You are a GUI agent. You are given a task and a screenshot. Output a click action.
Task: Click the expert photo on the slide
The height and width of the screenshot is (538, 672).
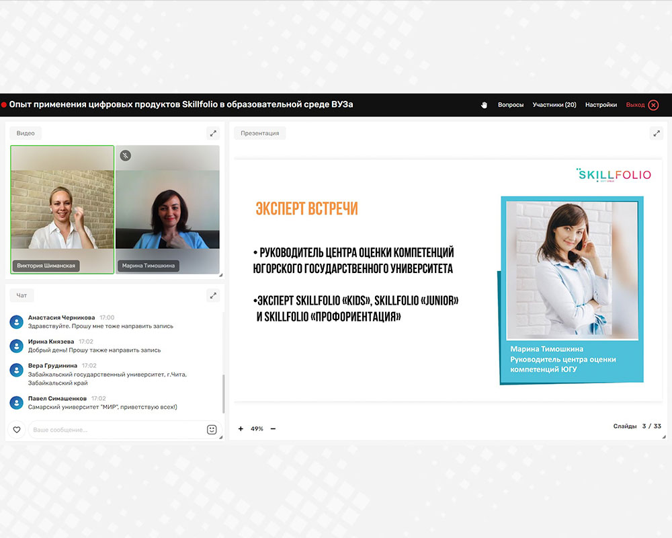(x=572, y=271)
